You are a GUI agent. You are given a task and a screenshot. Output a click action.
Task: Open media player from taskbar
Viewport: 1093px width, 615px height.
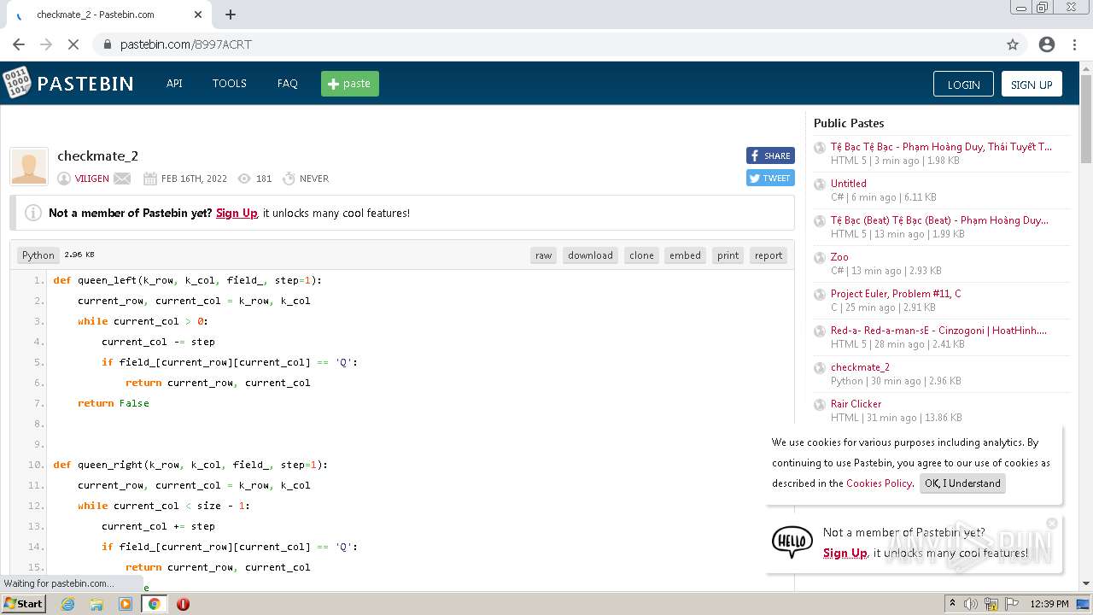pos(126,604)
